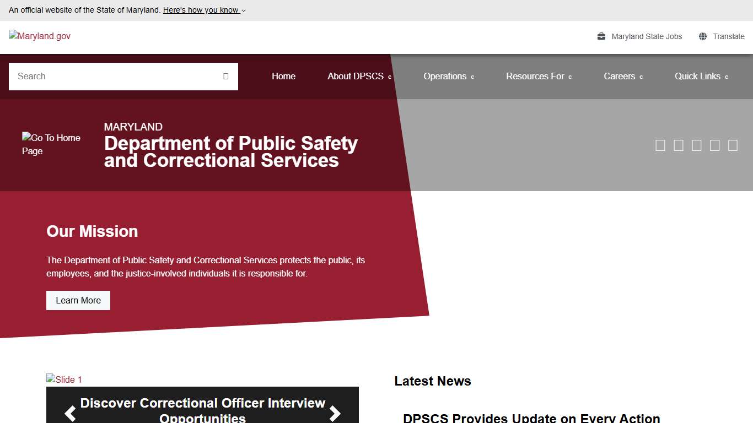Expand the Operations menu

pyautogui.click(x=445, y=76)
